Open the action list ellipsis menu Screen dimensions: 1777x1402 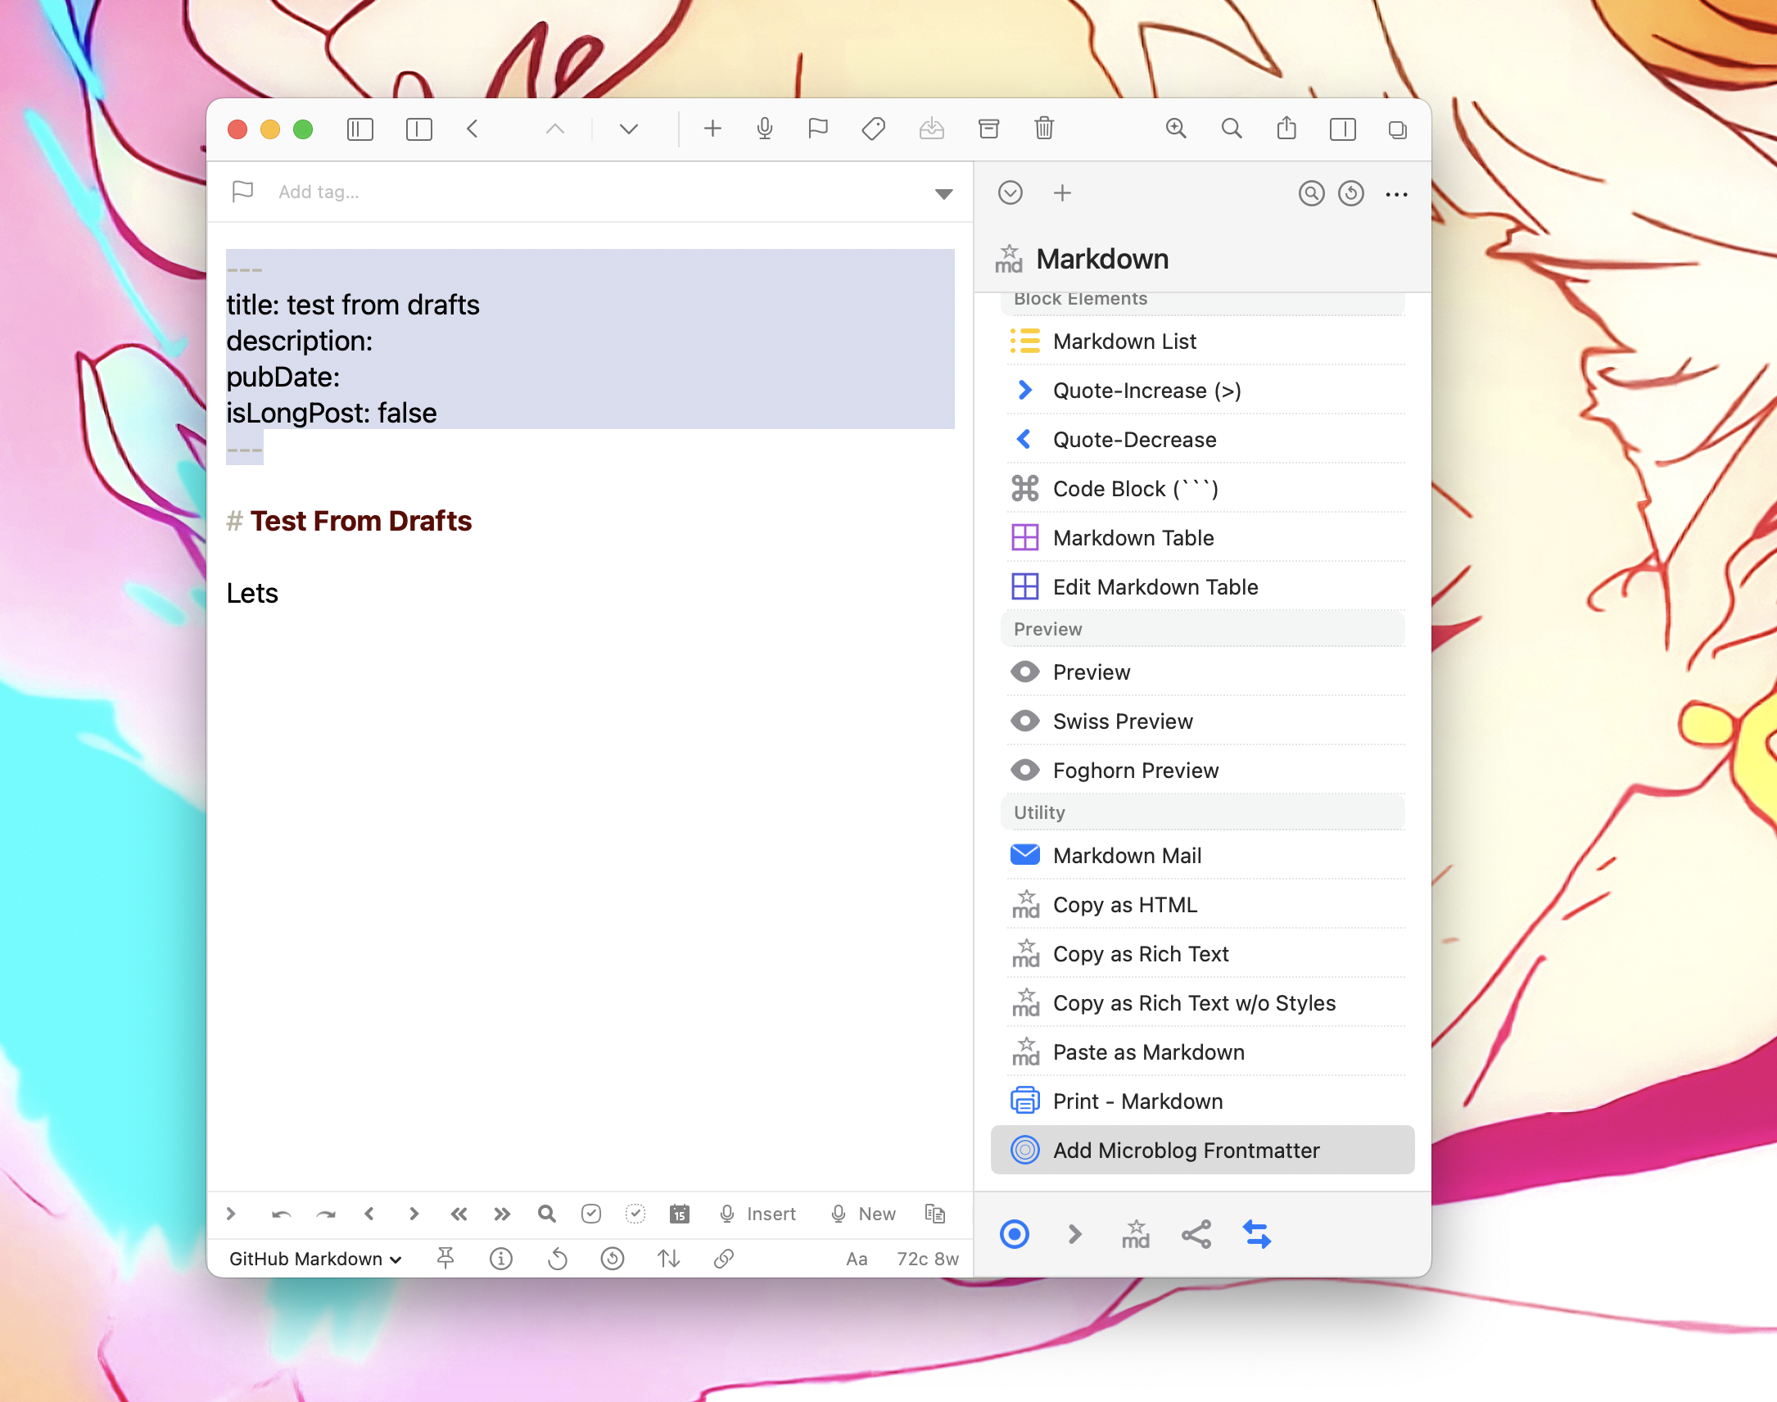pos(1396,195)
